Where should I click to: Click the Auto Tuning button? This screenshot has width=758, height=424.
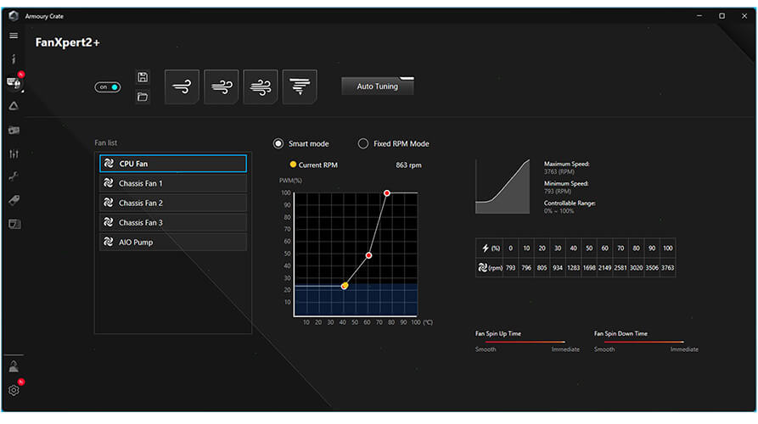[377, 86]
